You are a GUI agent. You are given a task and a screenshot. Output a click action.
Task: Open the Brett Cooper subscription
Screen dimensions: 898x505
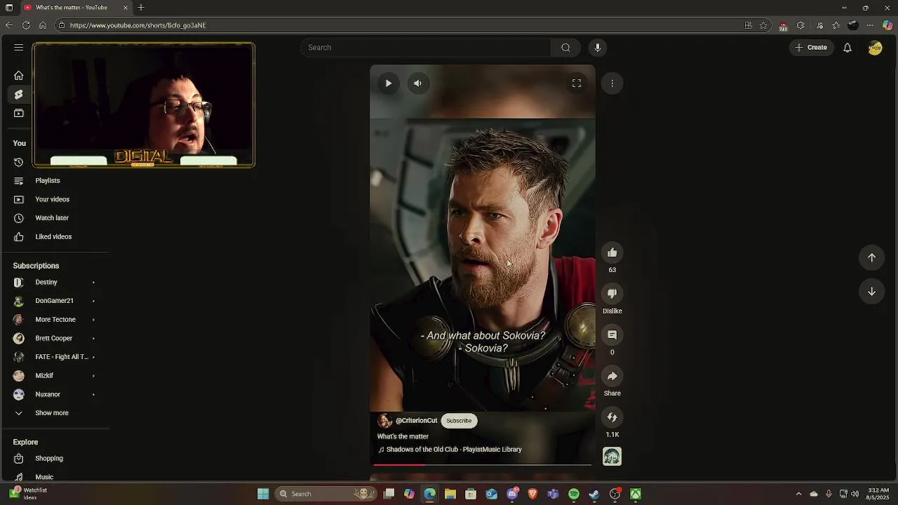(x=55, y=338)
